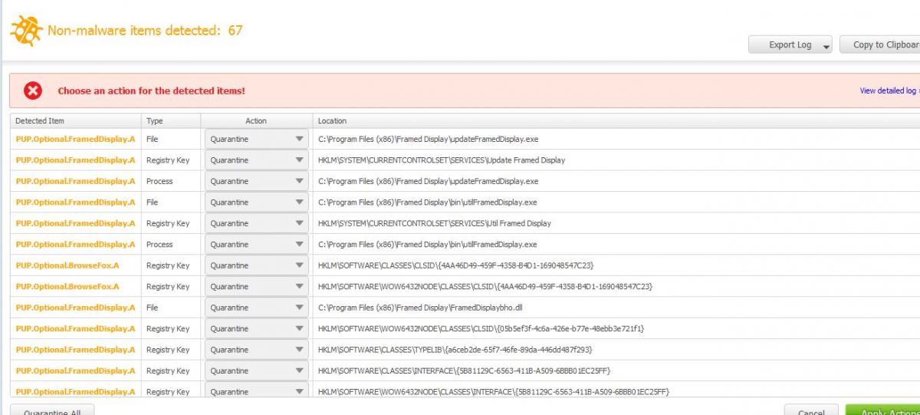Open action dropdown for FramedDisplaybho.dll row

click(x=257, y=308)
